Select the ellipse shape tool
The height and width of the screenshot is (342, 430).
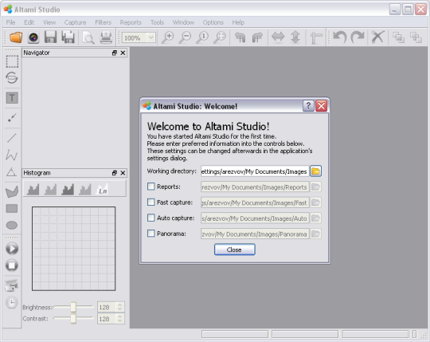(x=12, y=226)
